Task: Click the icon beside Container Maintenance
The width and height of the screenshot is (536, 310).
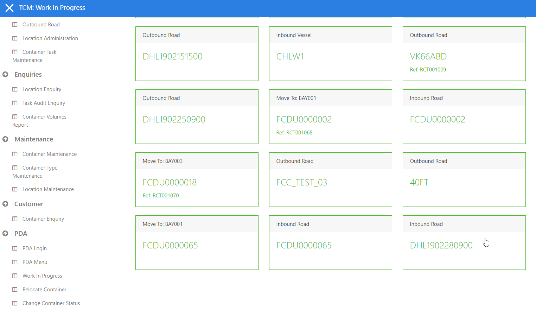Action: [x=15, y=154]
